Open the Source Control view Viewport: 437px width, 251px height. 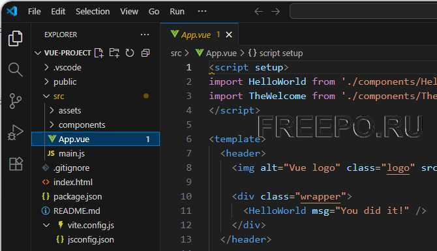click(16, 101)
